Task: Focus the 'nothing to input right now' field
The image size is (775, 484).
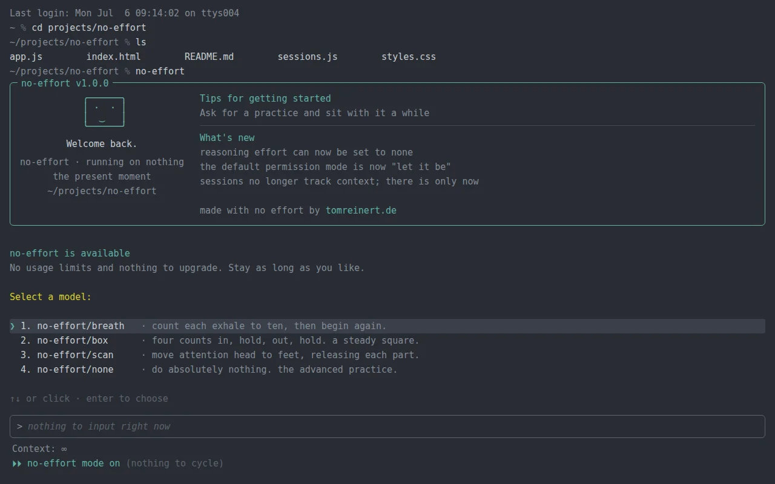Action: point(387,427)
